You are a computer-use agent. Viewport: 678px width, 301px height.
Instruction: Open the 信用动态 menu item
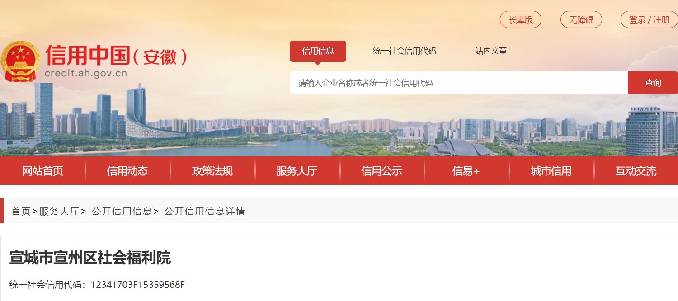coord(127,171)
